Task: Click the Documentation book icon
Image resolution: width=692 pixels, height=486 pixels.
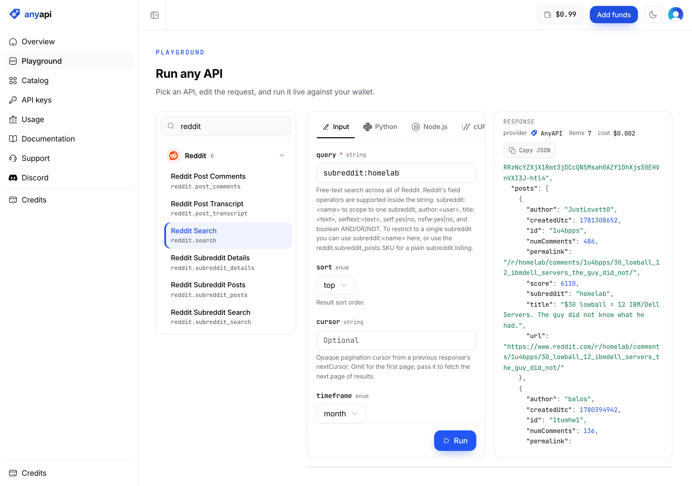Action: pos(13,139)
